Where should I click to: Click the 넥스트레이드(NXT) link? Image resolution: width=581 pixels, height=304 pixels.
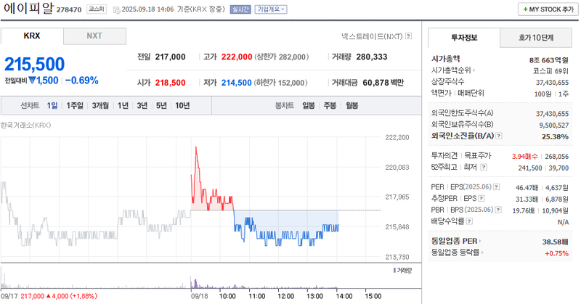372,36
